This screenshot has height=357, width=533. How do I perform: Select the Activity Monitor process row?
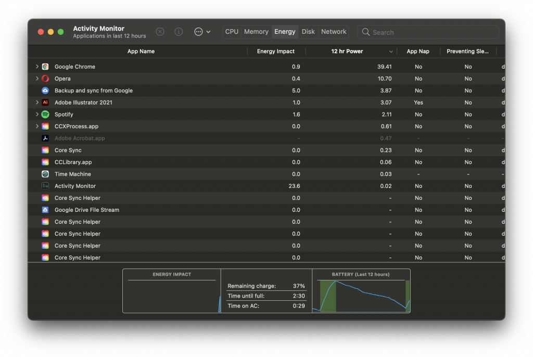(x=266, y=186)
